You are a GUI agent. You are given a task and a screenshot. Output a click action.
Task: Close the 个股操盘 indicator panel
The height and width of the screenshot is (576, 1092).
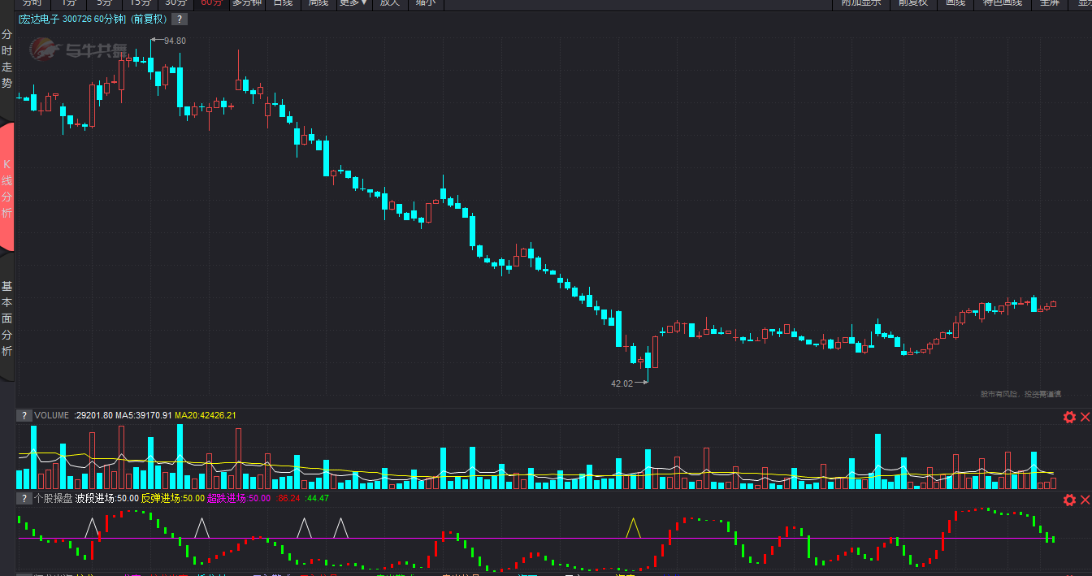(x=1085, y=500)
